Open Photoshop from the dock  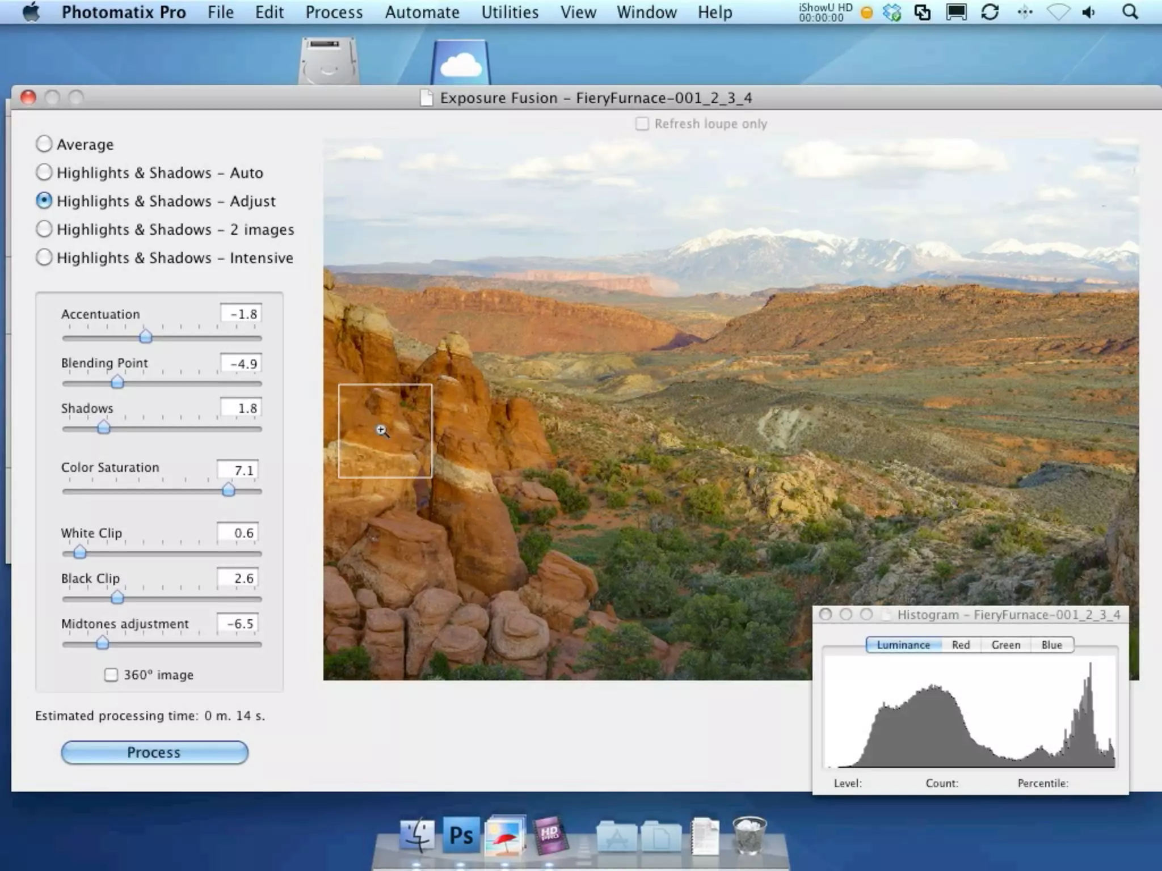point(461,835)
